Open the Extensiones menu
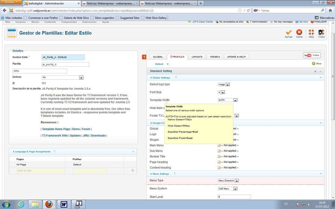Image resolution: width=335 pixels, height=209 pixels. tap(89, 22)
